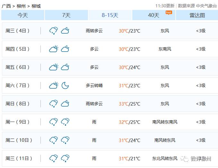Click the 31℃/23℃ temperature value
Viewport: 218px width, 168px height.
pyautogui.click(x=129, y=85)
